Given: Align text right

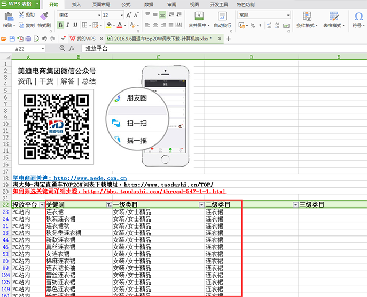Looking at the screenshot, I should (163, 25).
